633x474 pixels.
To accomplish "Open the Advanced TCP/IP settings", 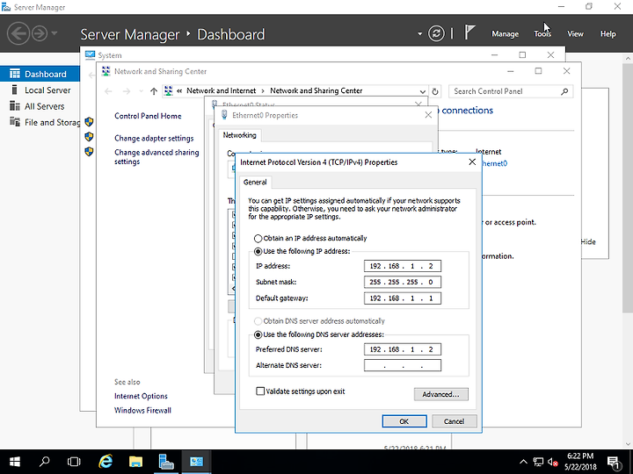I will [x=440, y=394].
